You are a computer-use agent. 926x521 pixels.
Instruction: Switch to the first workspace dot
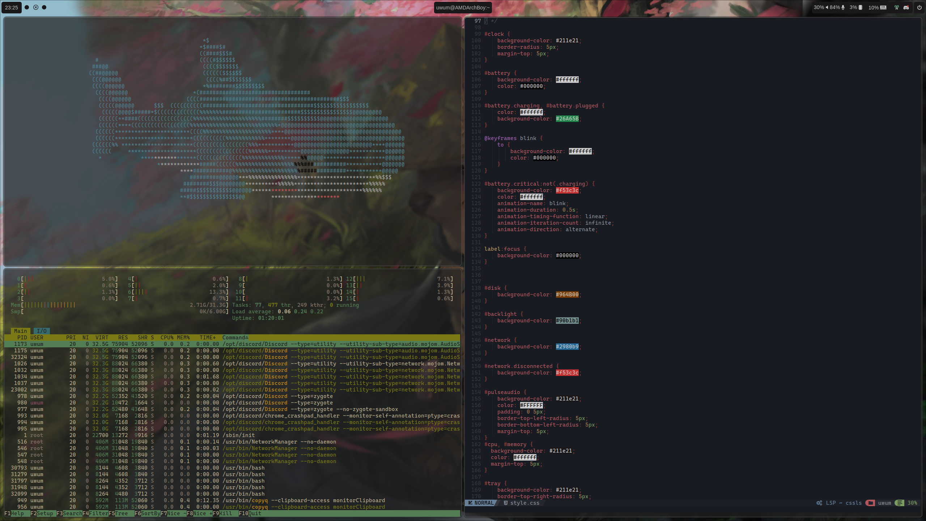(27, 7)
